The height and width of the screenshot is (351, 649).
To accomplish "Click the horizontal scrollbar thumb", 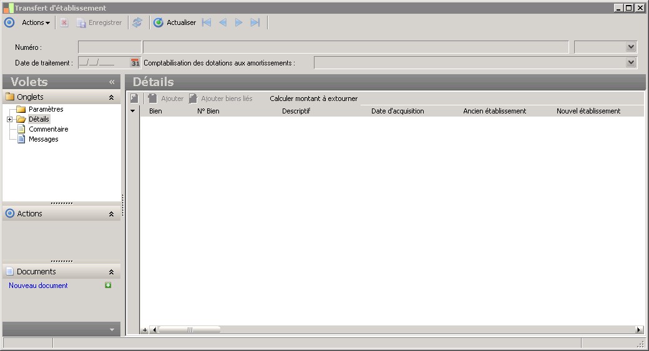I will (190, 330).
